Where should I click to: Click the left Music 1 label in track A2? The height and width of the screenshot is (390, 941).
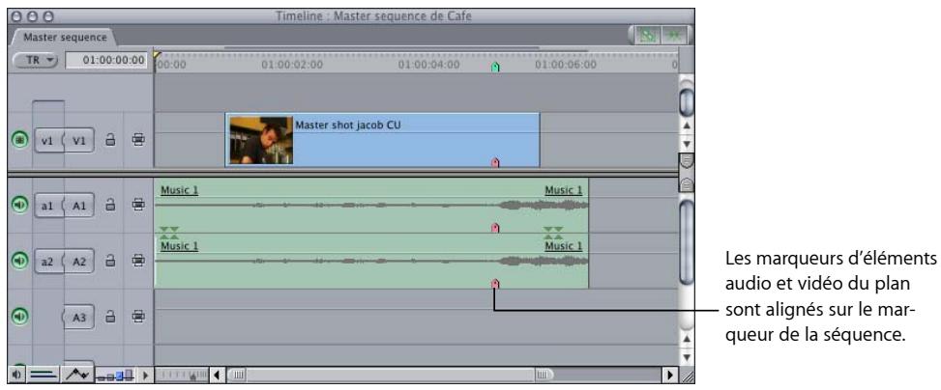179,245
